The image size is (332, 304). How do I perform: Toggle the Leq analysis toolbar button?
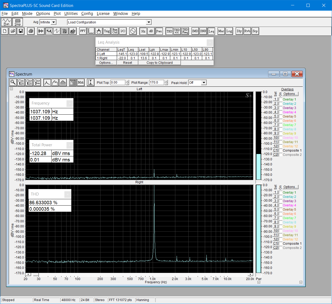[x=211, y=31]
